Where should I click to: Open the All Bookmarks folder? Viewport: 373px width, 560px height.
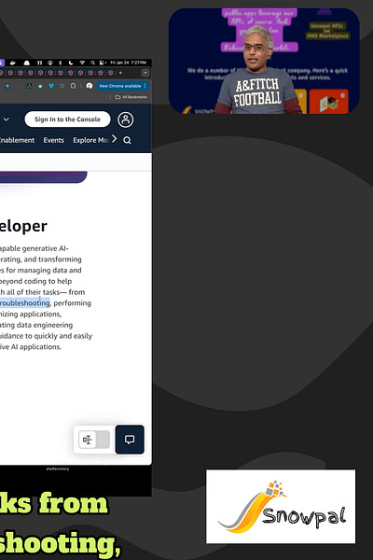(x=131, y=97)
